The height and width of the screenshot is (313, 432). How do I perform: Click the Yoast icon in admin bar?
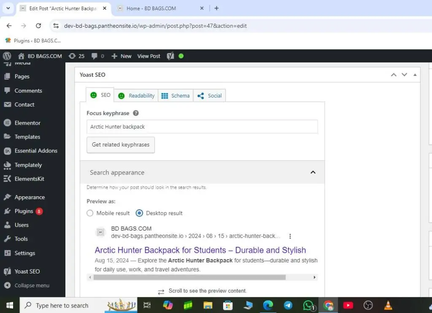[x=170, y=56]
